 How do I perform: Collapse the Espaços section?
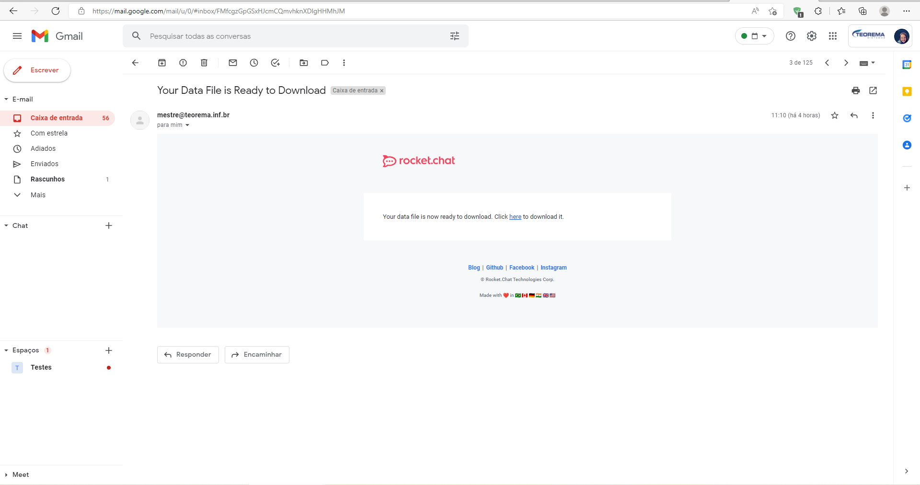[6, 350]
